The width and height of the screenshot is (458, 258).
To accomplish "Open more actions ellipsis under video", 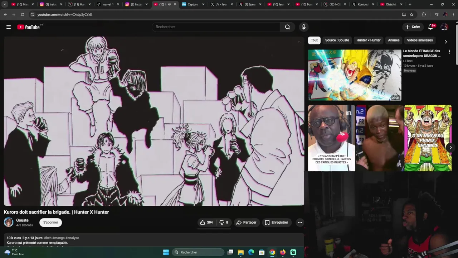I will click(x=300, y=223).
